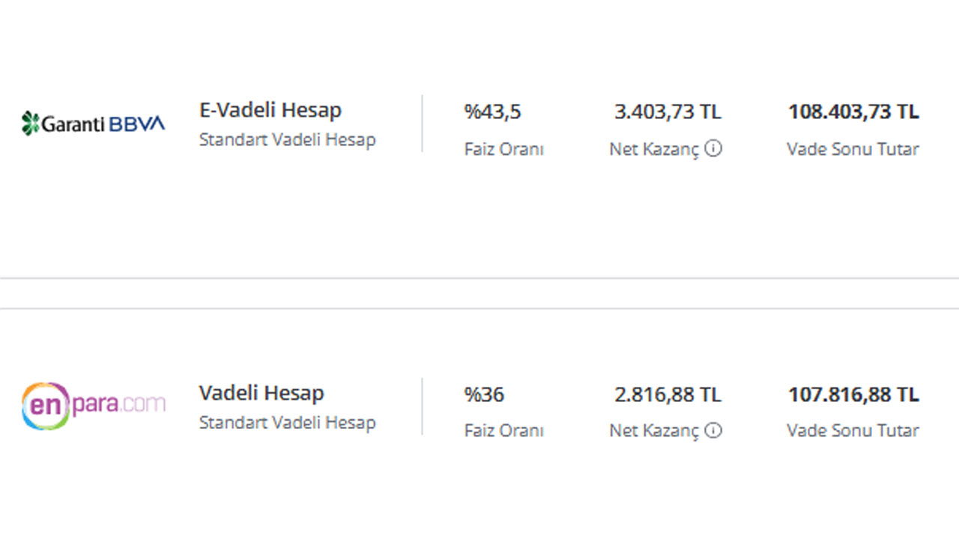Select the %36 interest rate value
The width and height of the screenshot is (959, 539).
[x=484, y=395]
